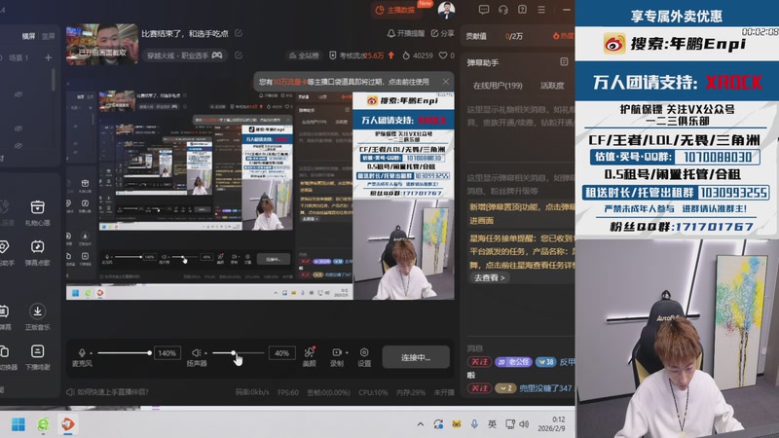
Task: Expand the microphone device arrow
Action: [x=91, y=353]
